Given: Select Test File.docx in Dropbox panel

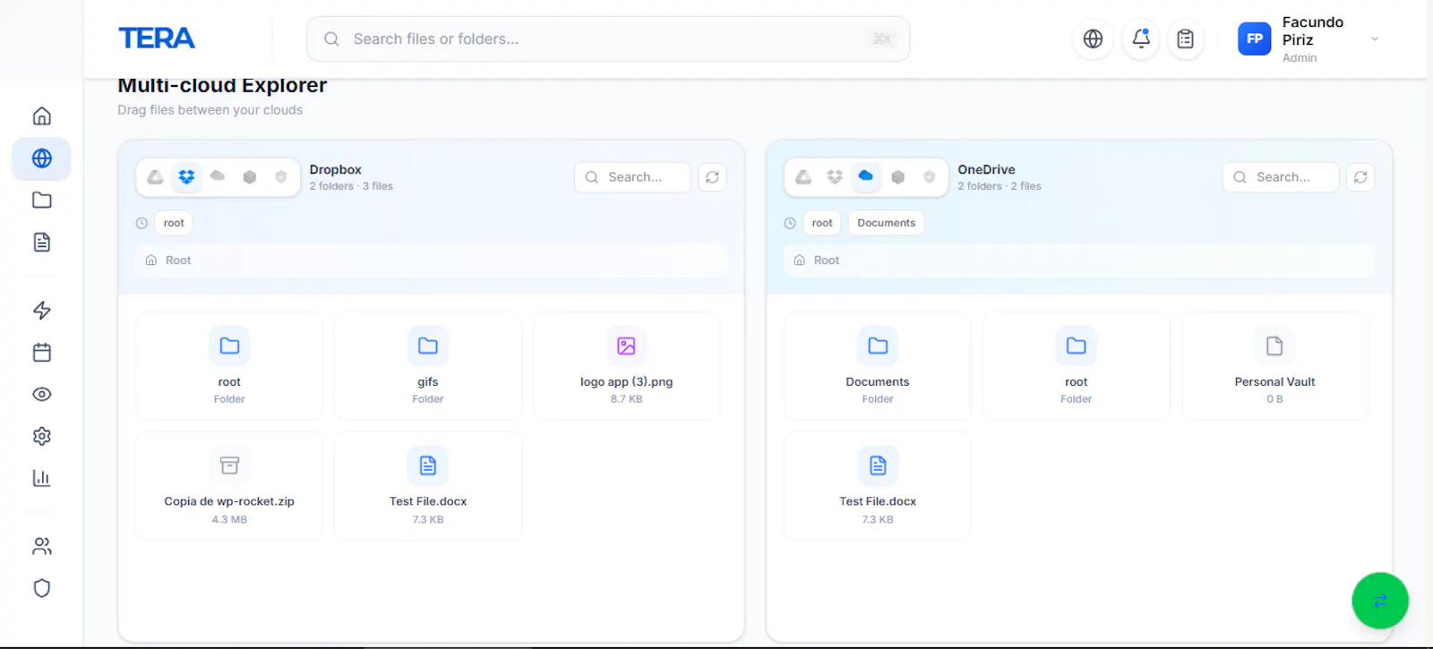Looking at the screenshot, I should (x=428, y=486).
